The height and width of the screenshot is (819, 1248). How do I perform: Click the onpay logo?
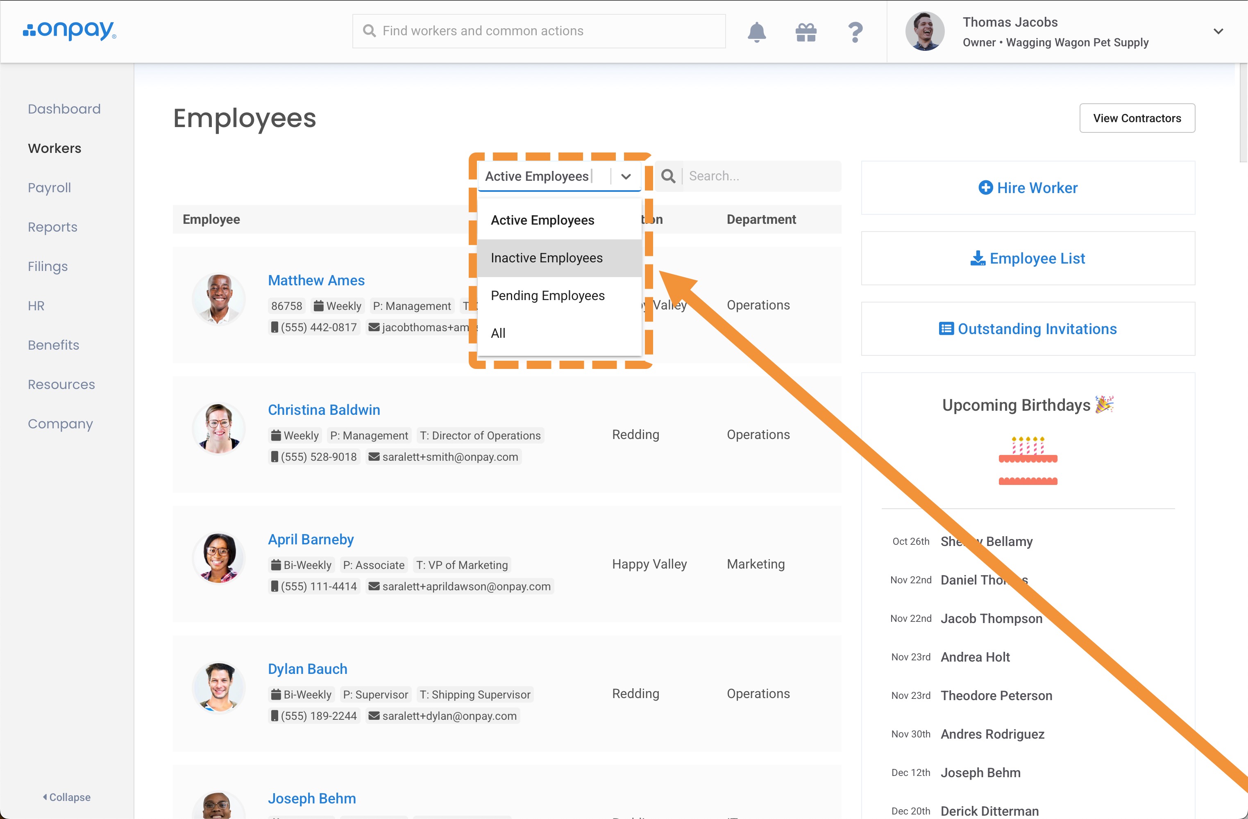(70, 30)
